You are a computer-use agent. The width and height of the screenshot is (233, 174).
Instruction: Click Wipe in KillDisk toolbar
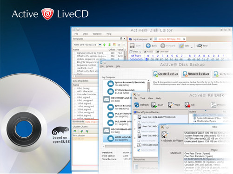(x=174, y=105)
